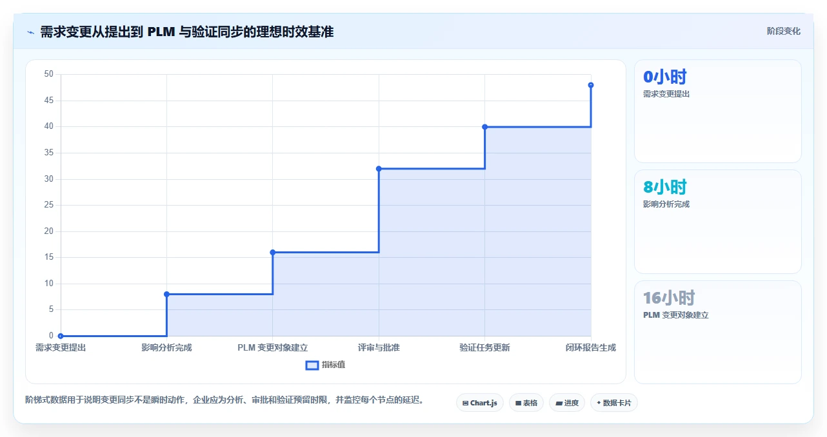Click the 闭环报告生成 data point at 48
Screen dimensions: 827x437
tap(591, 85)
